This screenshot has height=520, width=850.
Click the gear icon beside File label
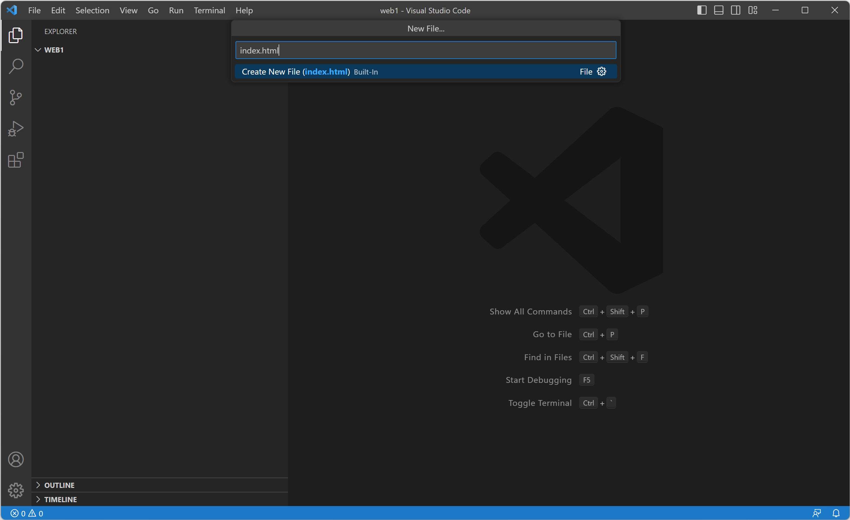point(602,71)
